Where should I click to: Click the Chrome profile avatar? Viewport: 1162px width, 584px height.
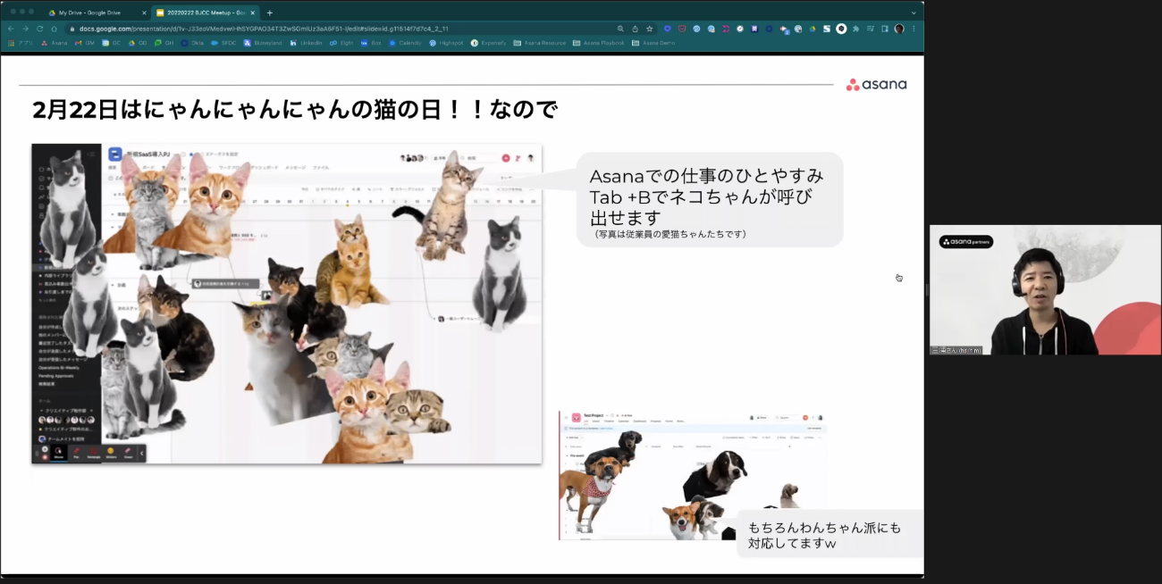point(899,29)
